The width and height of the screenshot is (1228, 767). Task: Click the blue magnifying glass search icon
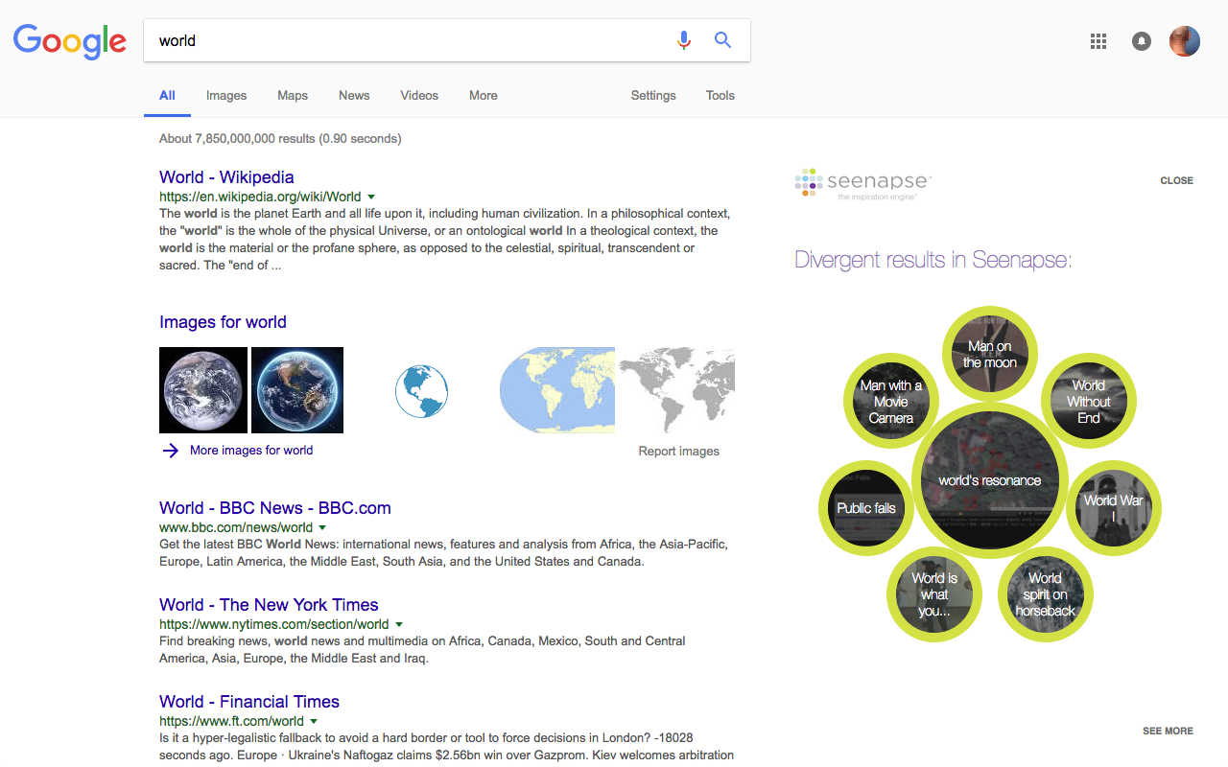point(722,40)
